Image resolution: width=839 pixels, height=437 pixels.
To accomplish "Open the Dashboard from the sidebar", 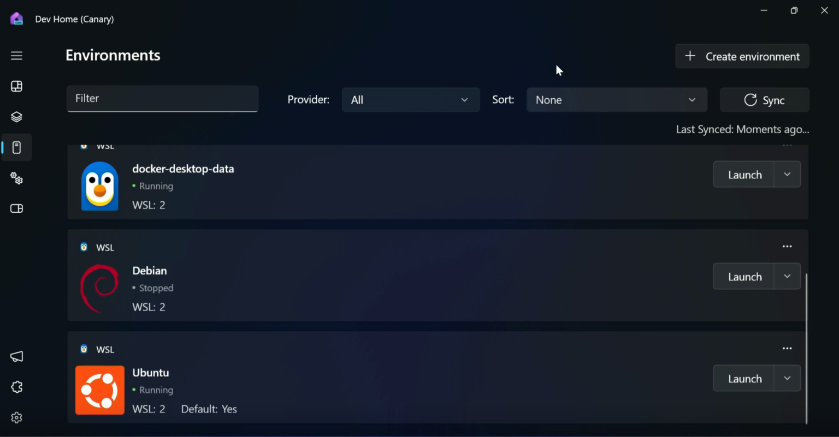I will click(x=16, y=86).
